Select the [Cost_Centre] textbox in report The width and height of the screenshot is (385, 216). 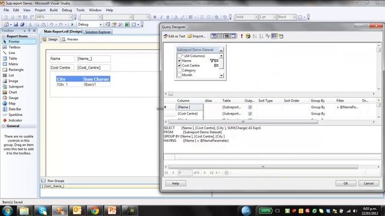pyautogui.click(x=94, y=68)
